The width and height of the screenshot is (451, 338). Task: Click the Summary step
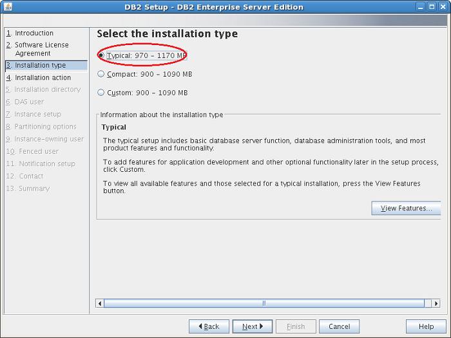coord(28,189)
